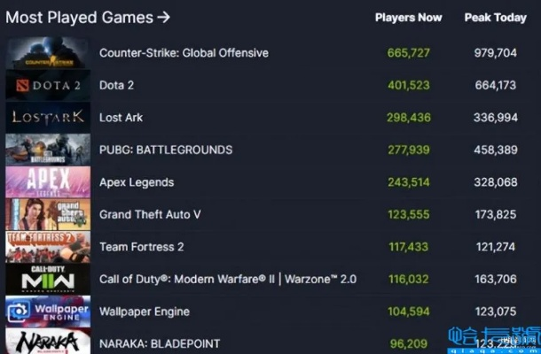541x354 pixels.
Task: Click the Peak Today column header
Action: click(495, 18)
